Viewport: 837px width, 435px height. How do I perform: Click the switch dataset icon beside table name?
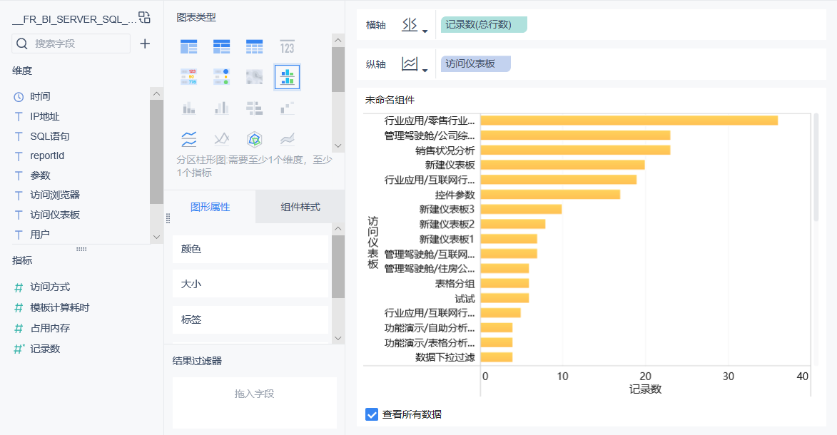pos(144,18)
